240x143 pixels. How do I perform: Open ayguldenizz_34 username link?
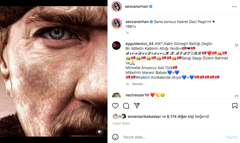pos(139,44)
